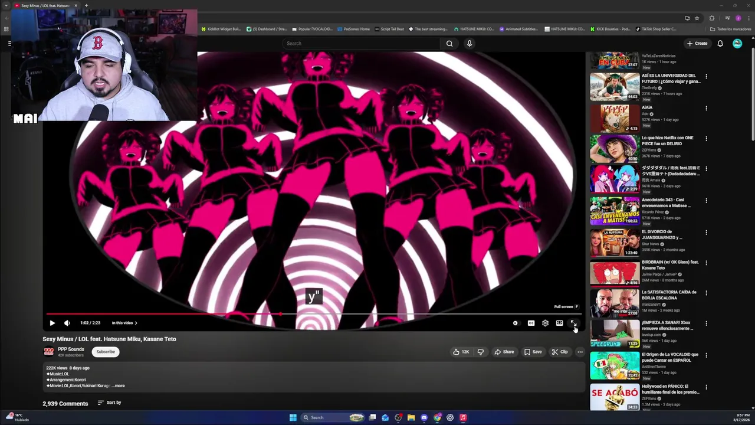Open 'LA SATISFACTORIA CAÍDA DE BORJA ESCALONA' title
The width and height of the screenshot is (755, 425).
click(669, 295)
